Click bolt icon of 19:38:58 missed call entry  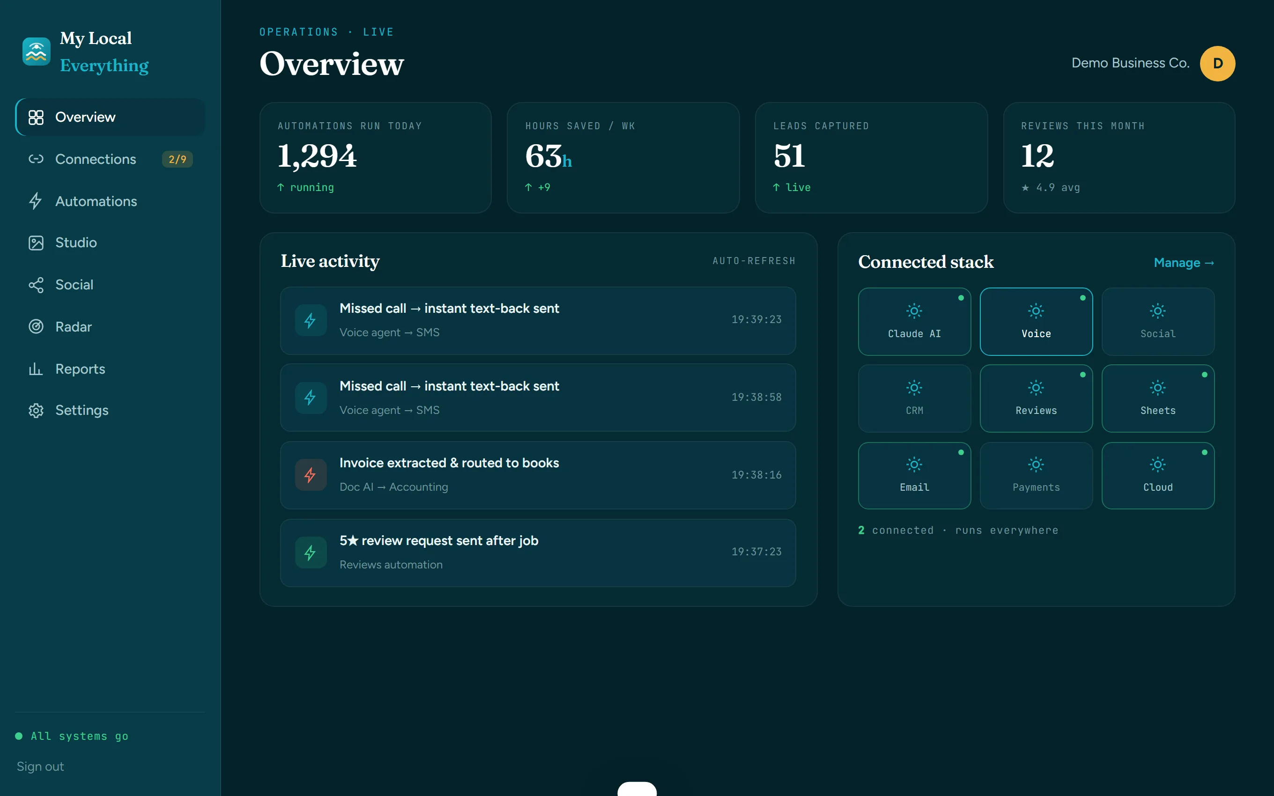[x=311, y=398]
